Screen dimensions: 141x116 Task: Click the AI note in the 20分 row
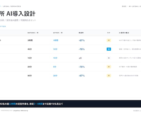(128, 67)
